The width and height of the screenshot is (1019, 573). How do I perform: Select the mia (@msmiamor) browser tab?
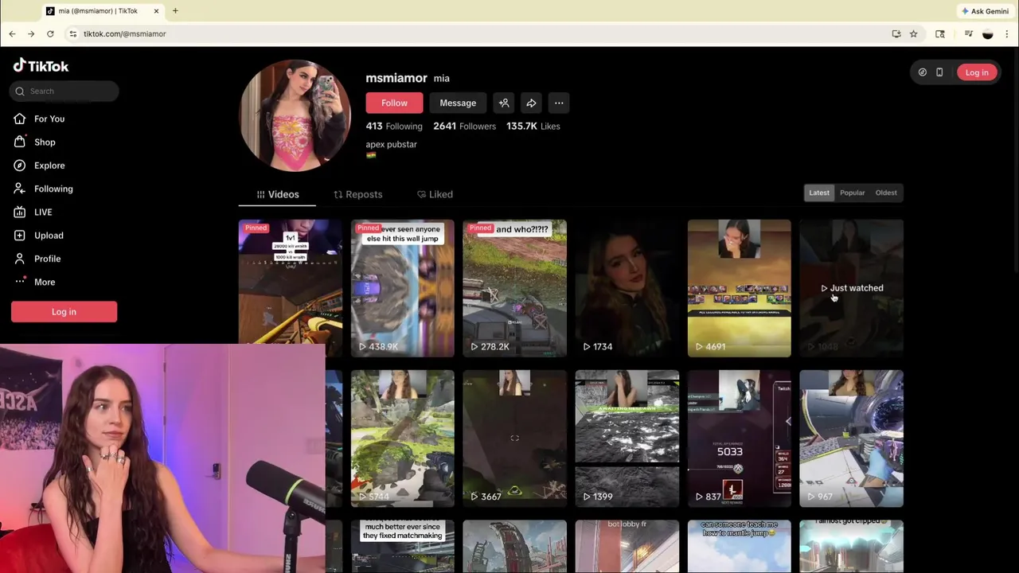pos(102,11)
